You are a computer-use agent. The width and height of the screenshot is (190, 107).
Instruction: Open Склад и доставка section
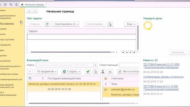[7, 40]
